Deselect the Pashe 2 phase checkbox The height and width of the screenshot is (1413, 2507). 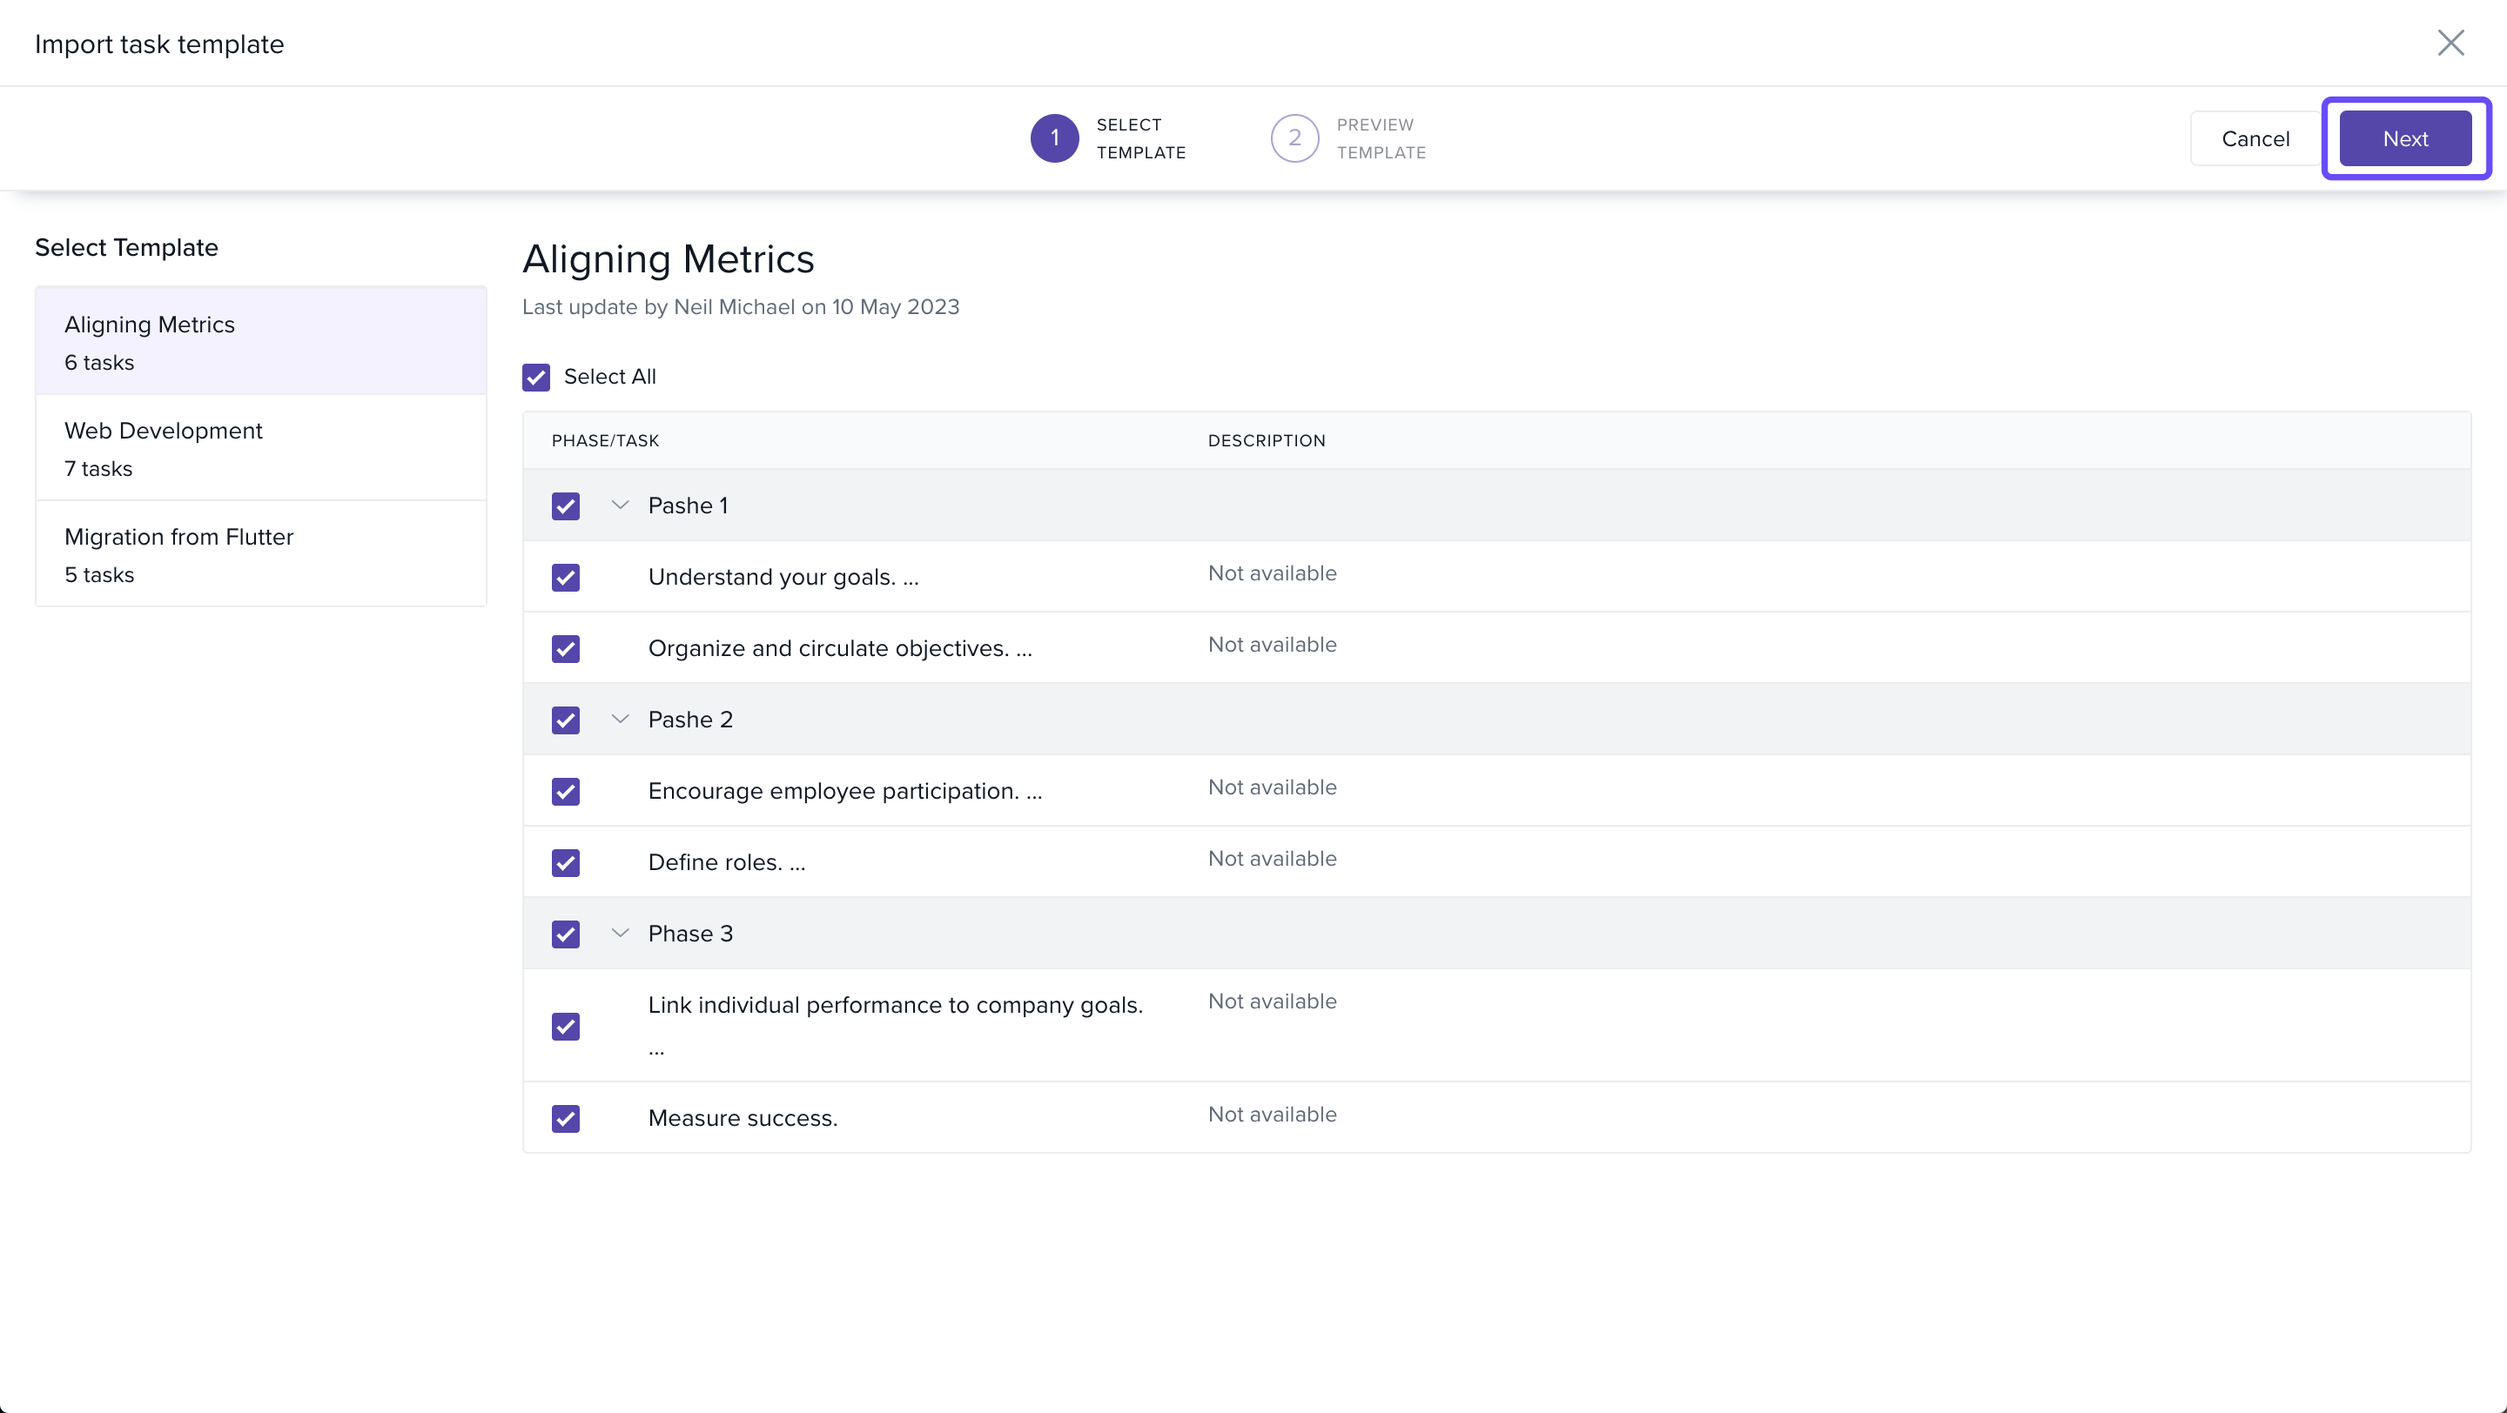[x=566, y=720]
